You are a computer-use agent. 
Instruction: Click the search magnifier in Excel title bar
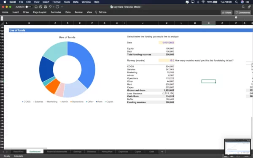[243, 7]
